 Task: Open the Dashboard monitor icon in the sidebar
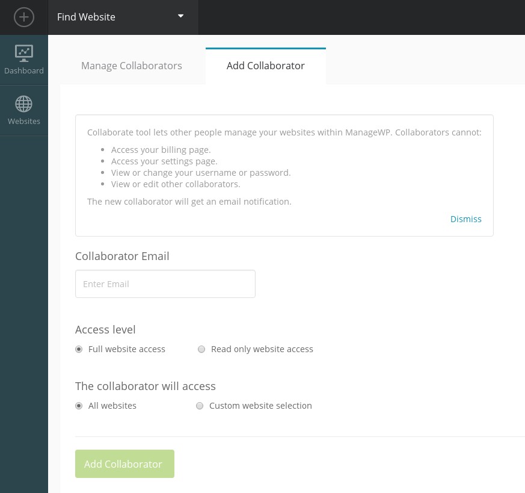23,54
